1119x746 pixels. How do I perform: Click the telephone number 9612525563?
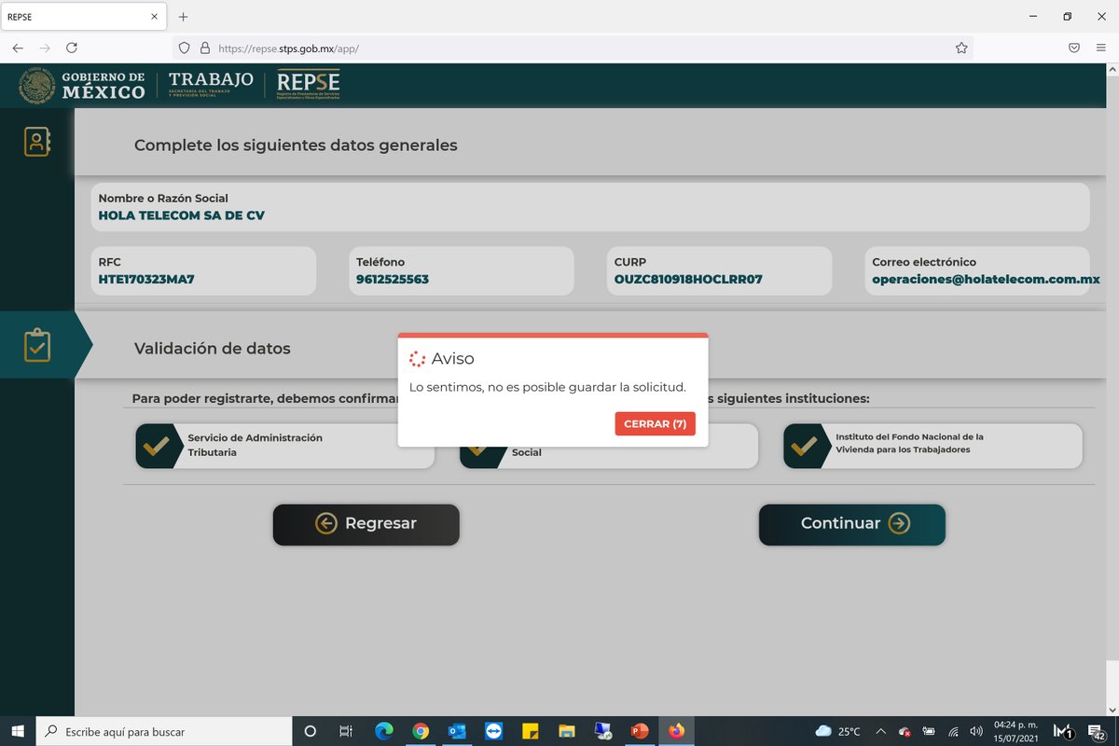click(x=393, y=279)
